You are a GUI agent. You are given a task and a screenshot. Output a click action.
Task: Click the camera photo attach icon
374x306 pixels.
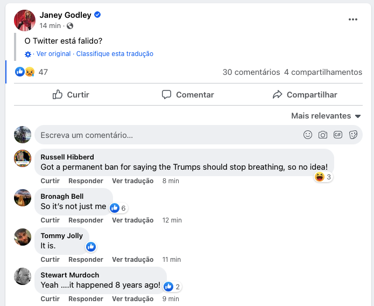(323, 135)
